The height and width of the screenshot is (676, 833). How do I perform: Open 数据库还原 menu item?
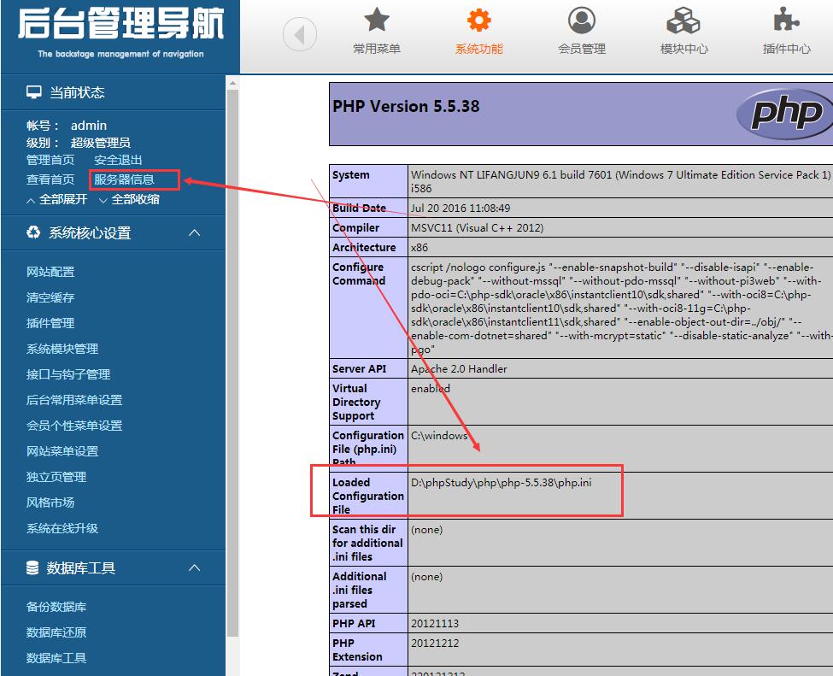point(56,632)
